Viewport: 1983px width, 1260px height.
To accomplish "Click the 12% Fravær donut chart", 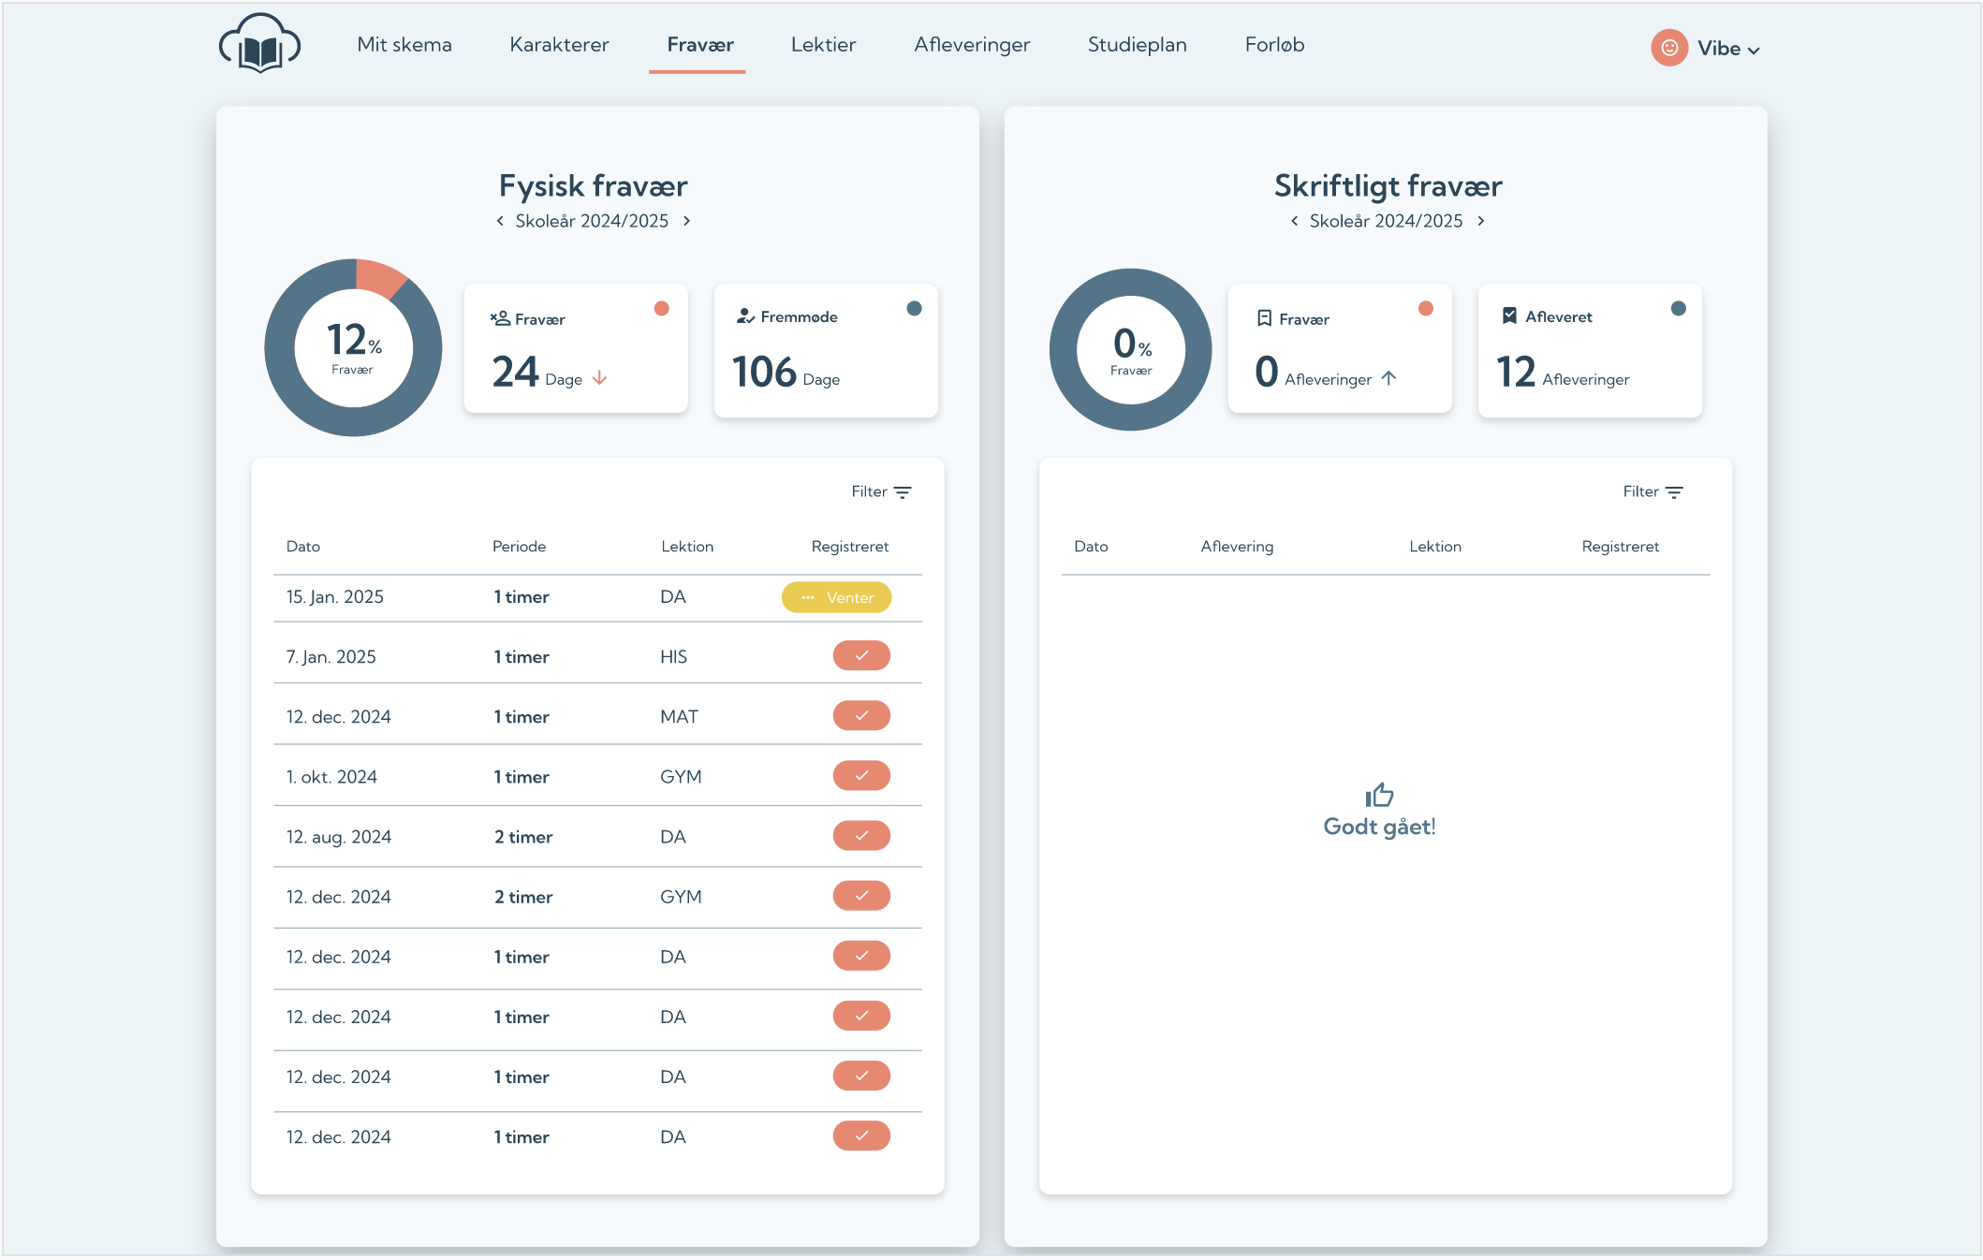I will coord(353,347).
